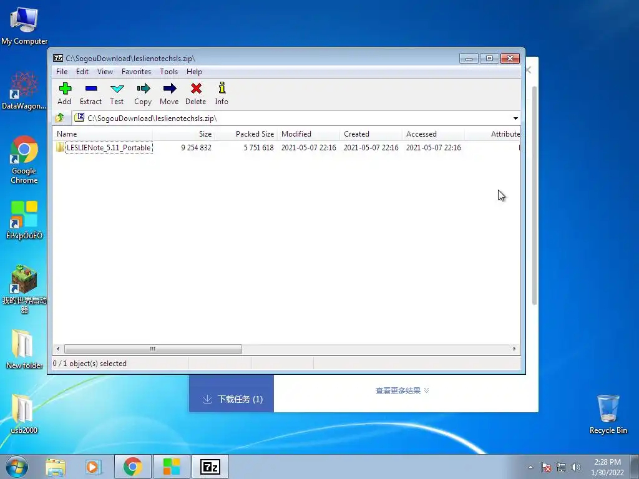The height and width of the screenshot is (479, 639).
Task: Open the Favorites menu
Action: point(136,72)
